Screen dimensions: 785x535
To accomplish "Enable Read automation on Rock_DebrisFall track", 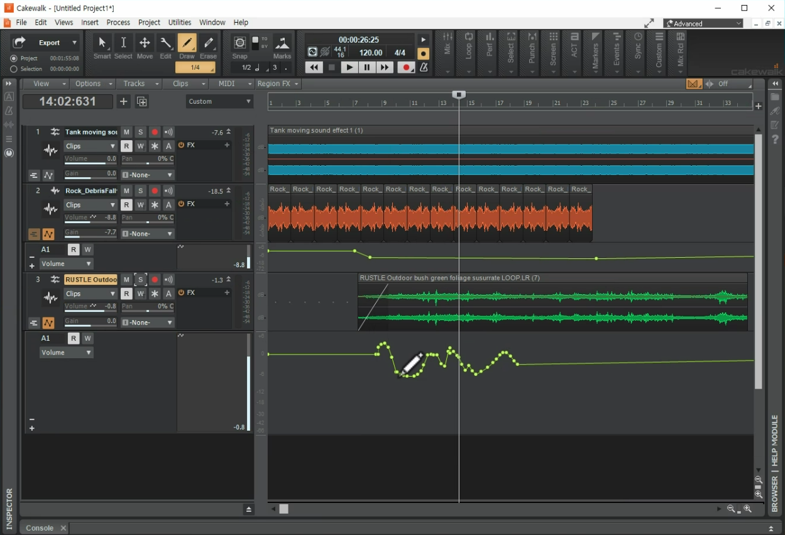I will pos(126,205).
